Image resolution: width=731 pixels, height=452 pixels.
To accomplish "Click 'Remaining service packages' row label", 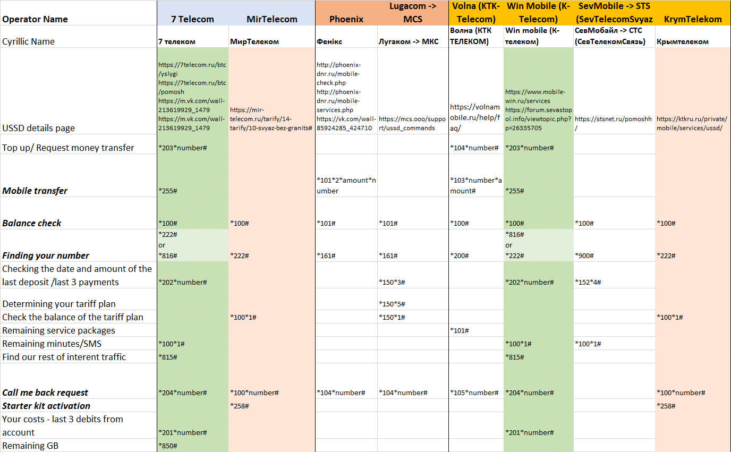I will [x=78, y=330].
